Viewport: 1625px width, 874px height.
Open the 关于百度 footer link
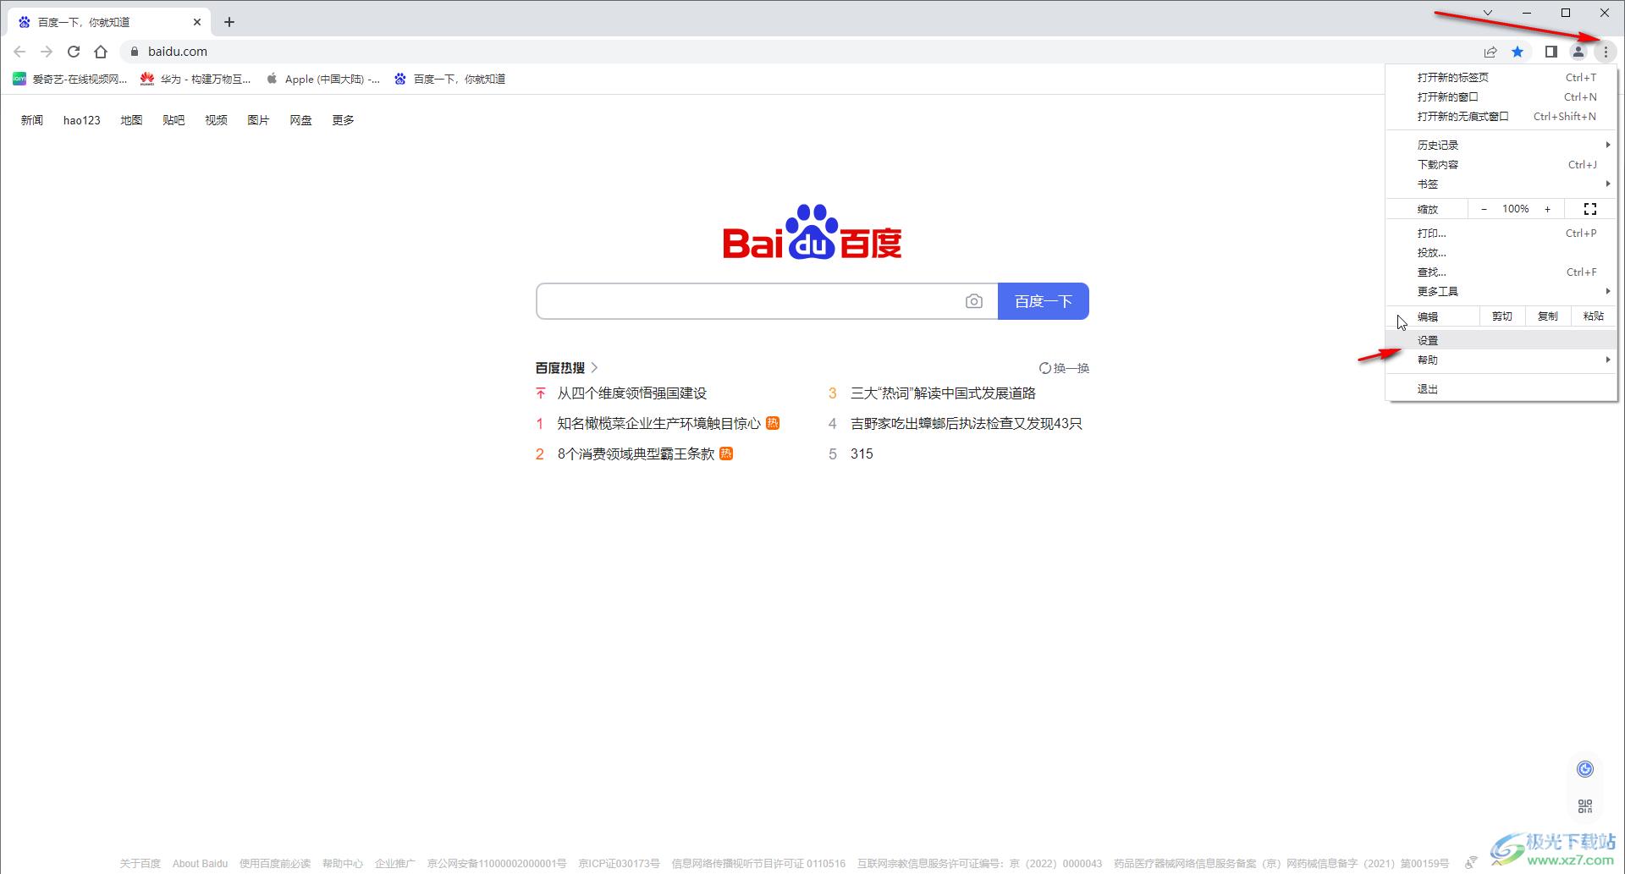coord(140,864)
